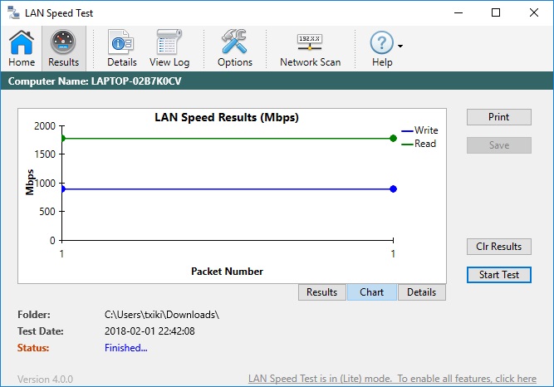Minimize the LAN Speed Test window
554x387 pixels.
pos(458,12)
